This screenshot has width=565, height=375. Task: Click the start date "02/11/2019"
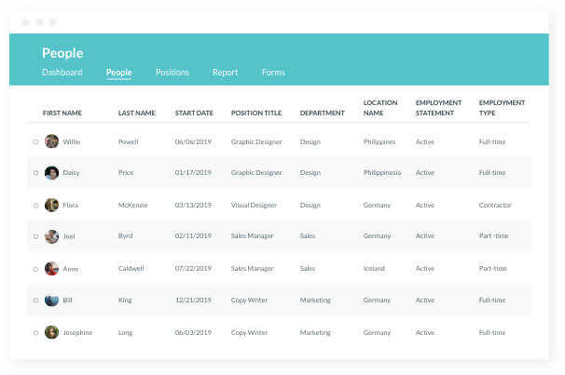click(x=193, y=236)
